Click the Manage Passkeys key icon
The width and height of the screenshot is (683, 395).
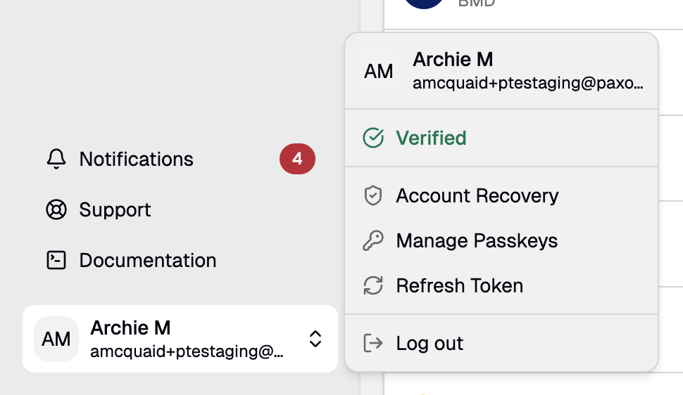pos(373,240)
